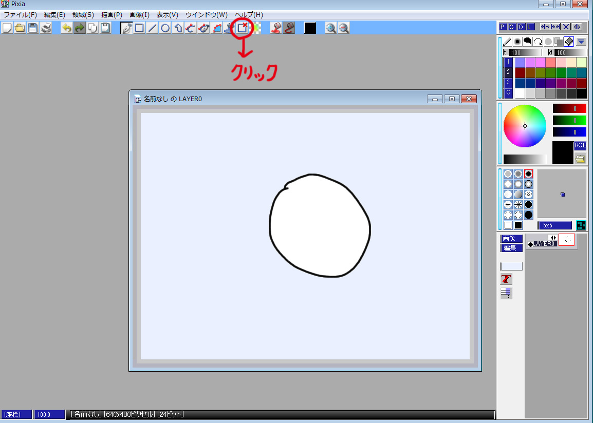Screen dimensions: 593x423
Task: Toggle the P panel button
Action: [503, 27]
